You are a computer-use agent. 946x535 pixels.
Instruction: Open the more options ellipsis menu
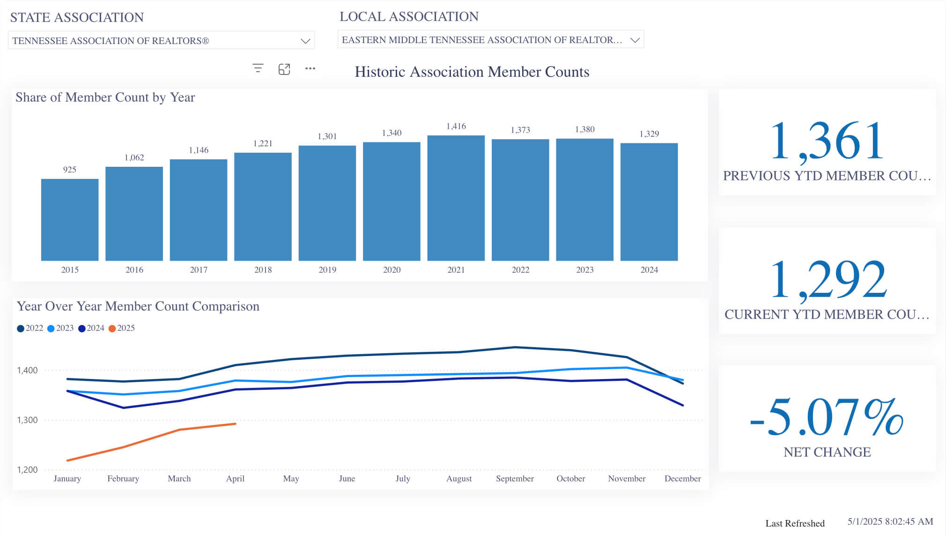click(310, 68)
